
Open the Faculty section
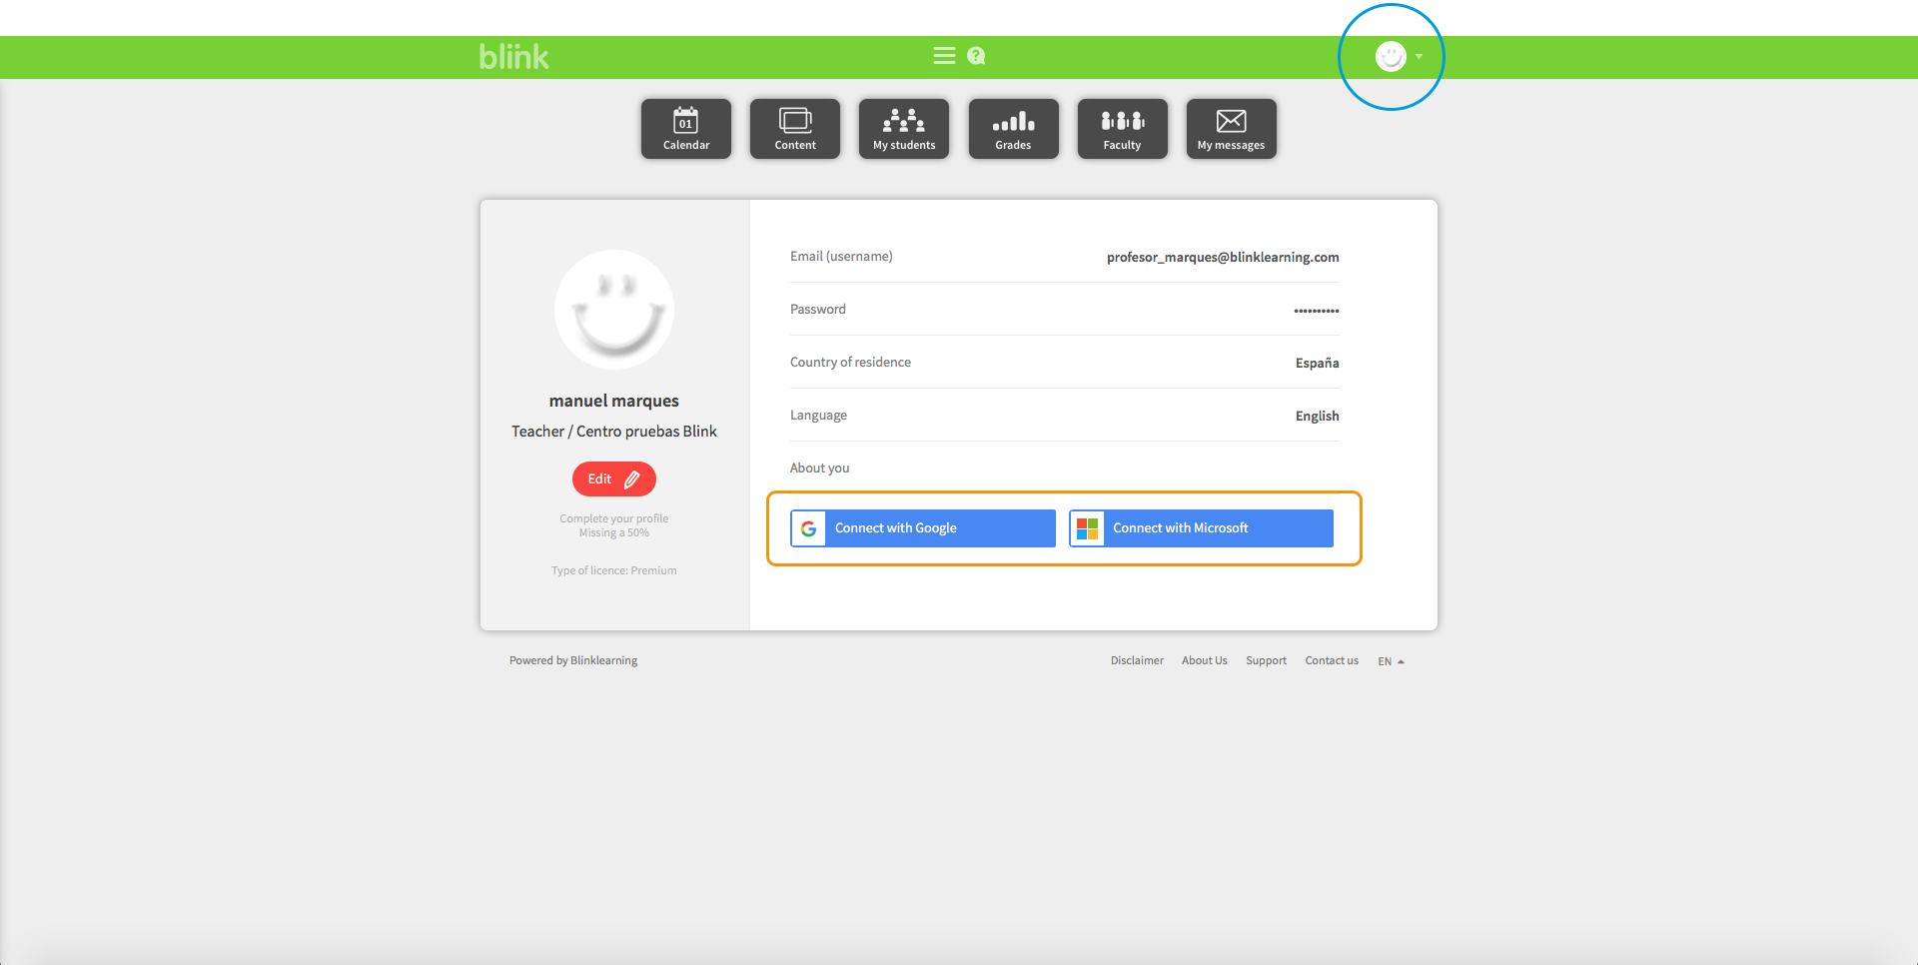1122,129
